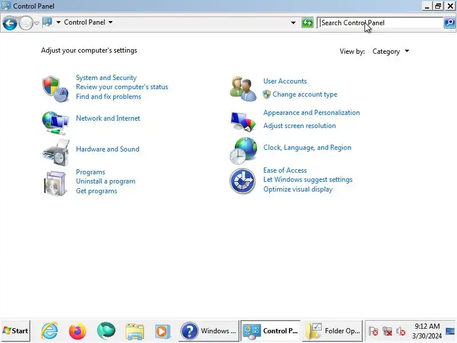457x343 pixels.
Task: Click the magnifier search button
Action: click(450, 22)
